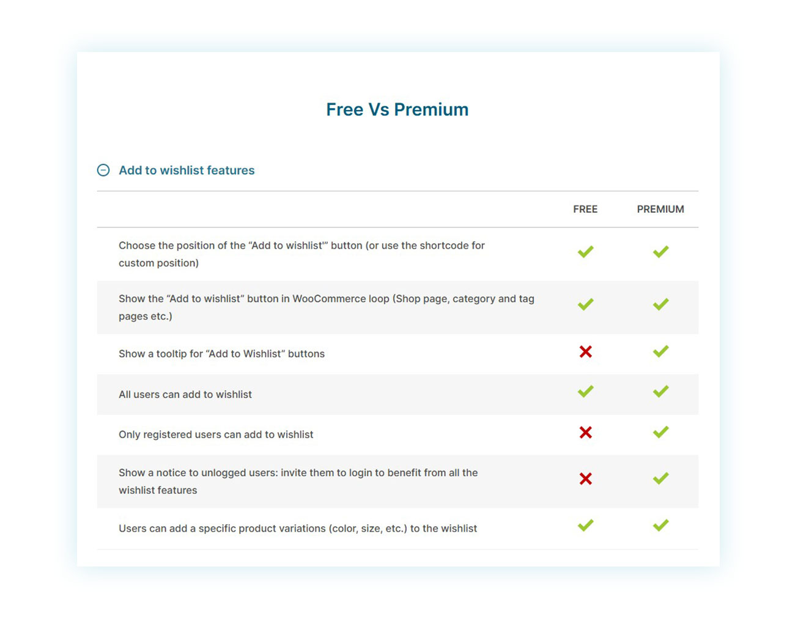Click Premium checkmark for tooltip feature row
This screenshot has height=635, width=795.
point(660,351)
